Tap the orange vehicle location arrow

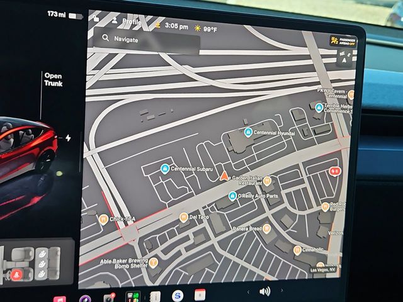click(224, 176)
